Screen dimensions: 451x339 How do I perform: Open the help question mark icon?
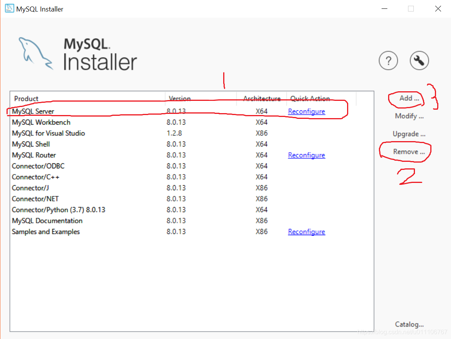pos(388,61)
